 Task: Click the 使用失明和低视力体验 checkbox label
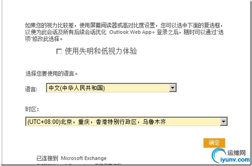click(x=101, y=51)
